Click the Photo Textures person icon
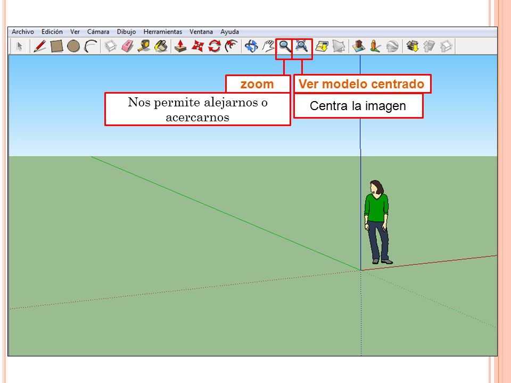This screenshot has width=511, height=383. pos(375,46)
